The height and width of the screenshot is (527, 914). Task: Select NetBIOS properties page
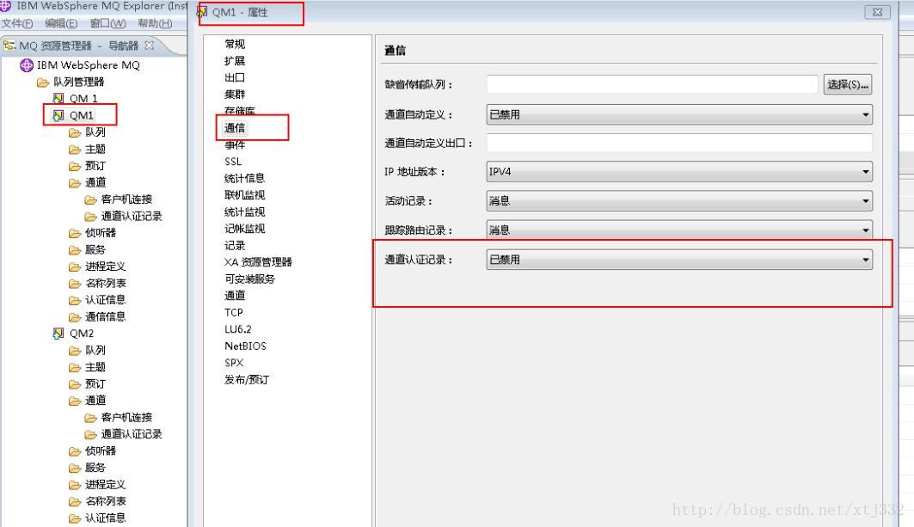[x=245, y=346]
